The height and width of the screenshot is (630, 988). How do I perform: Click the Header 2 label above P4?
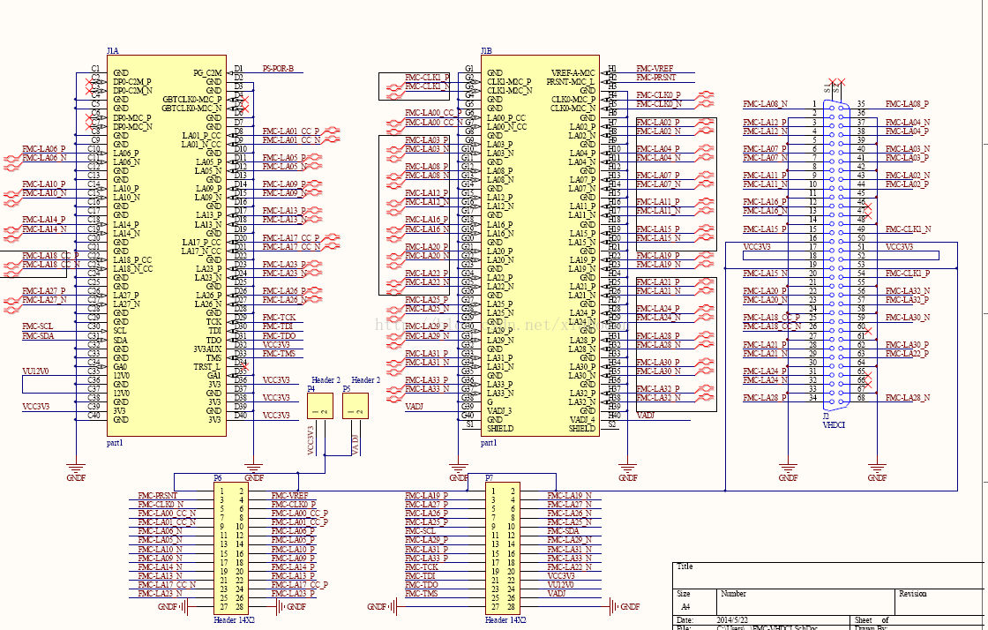click(326, 380)
